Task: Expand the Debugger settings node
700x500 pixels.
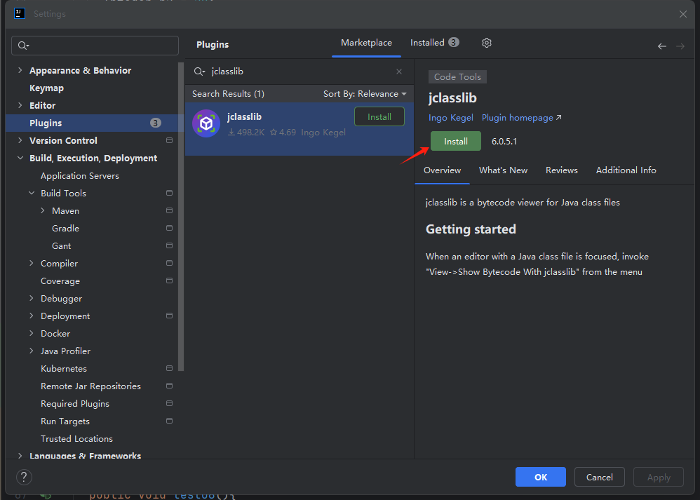Action: coord(32,298)
